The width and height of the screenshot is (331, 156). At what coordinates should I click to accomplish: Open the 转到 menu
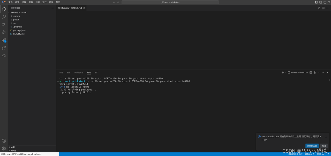[x=38, y=2]
